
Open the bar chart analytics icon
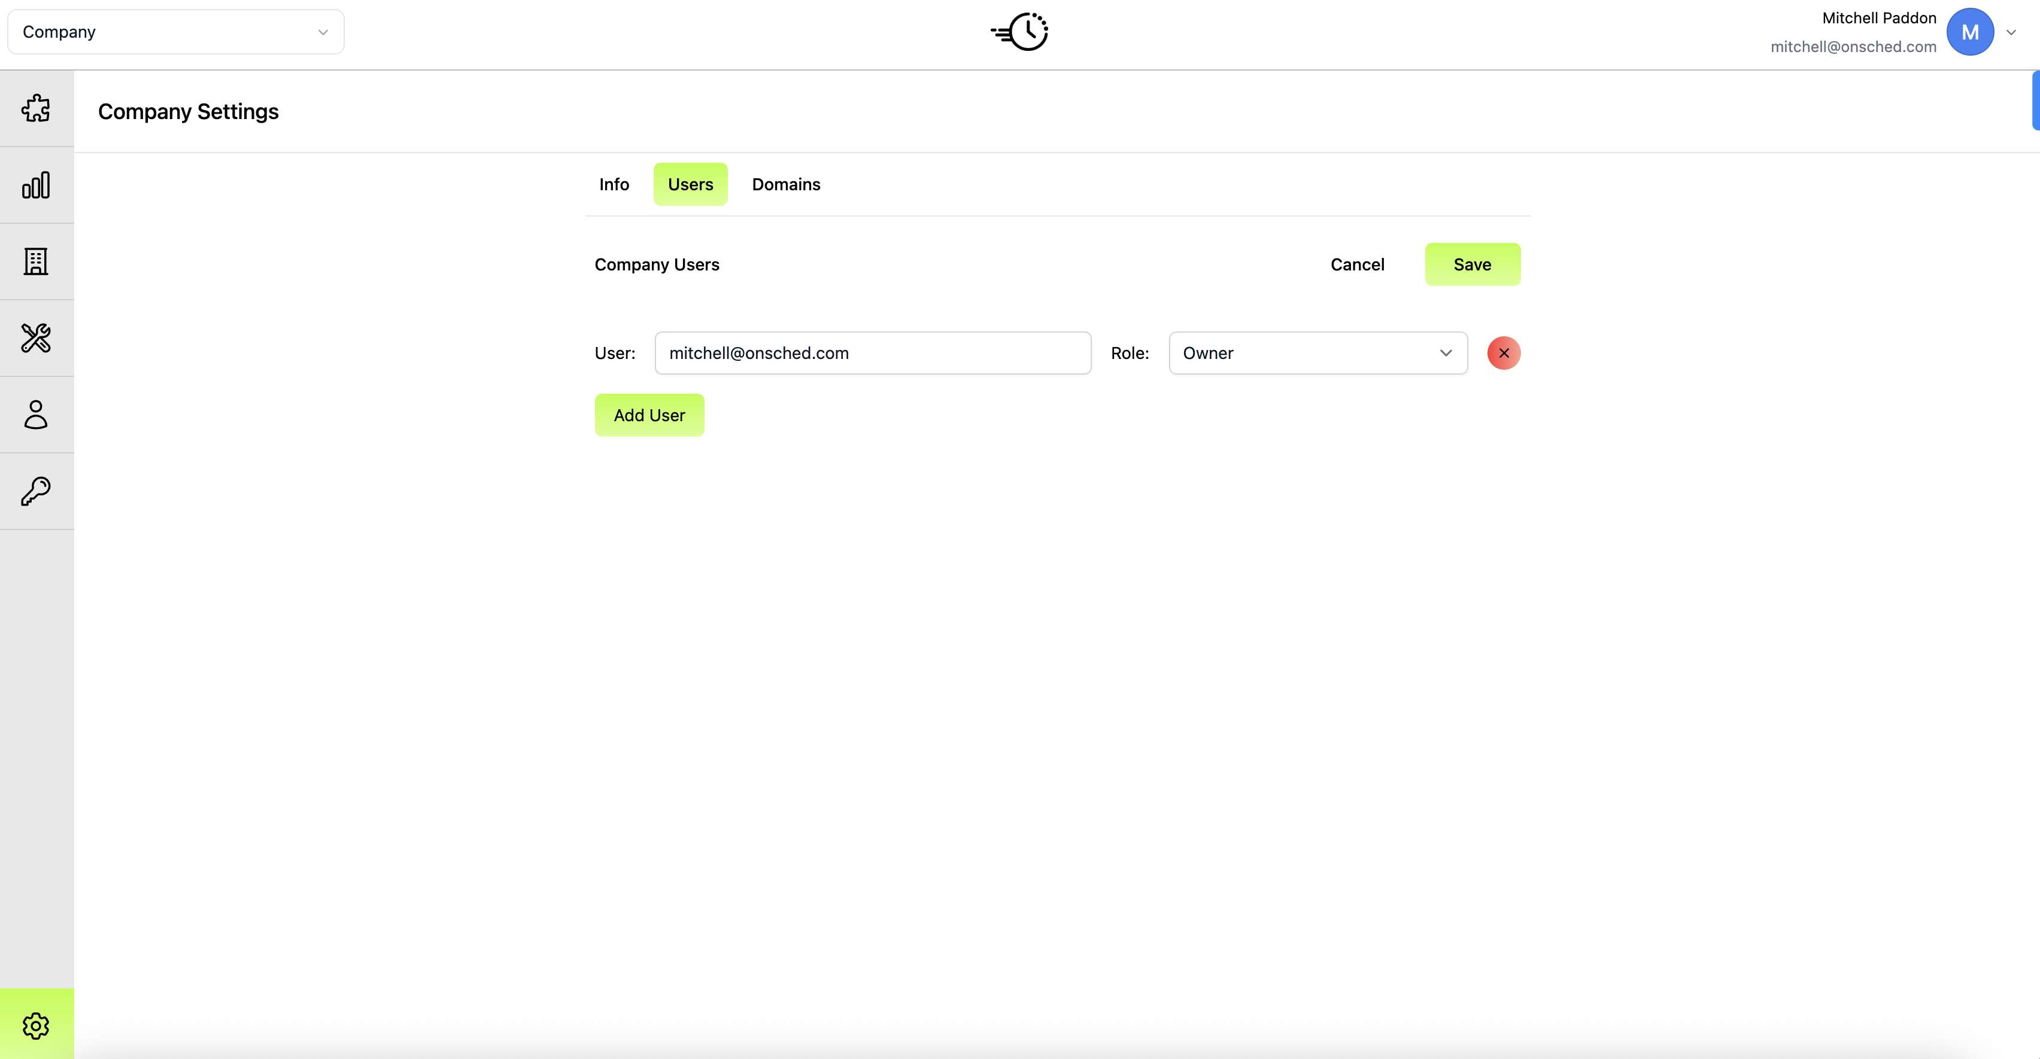pos(37,185)
